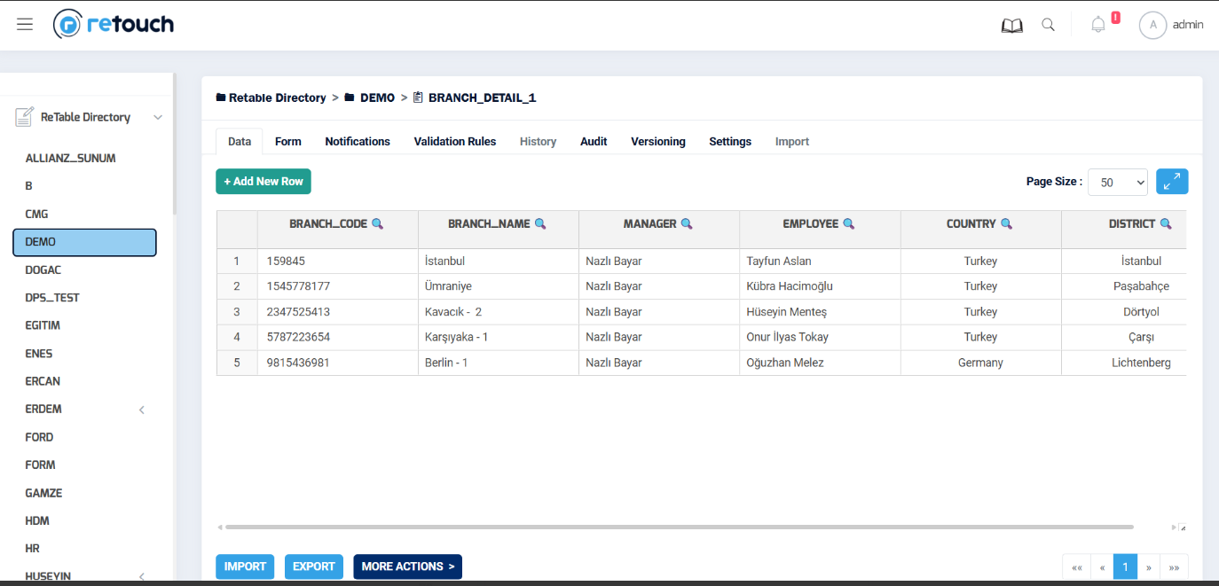
Task: Open the MANAGER column search filter
Action: click(687, 223)
